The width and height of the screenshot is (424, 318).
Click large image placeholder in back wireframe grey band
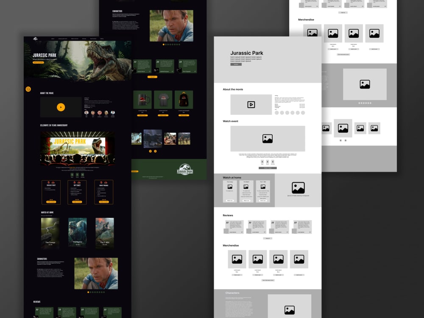click(365, 84)
